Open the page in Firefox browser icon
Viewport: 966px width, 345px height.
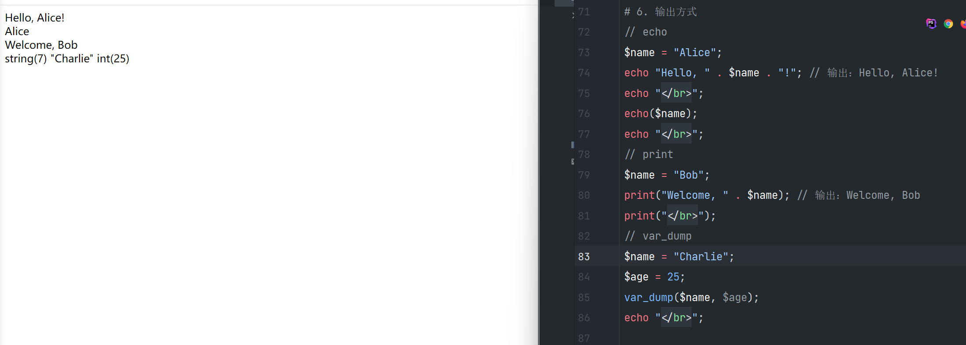click(x=963, y=24)
